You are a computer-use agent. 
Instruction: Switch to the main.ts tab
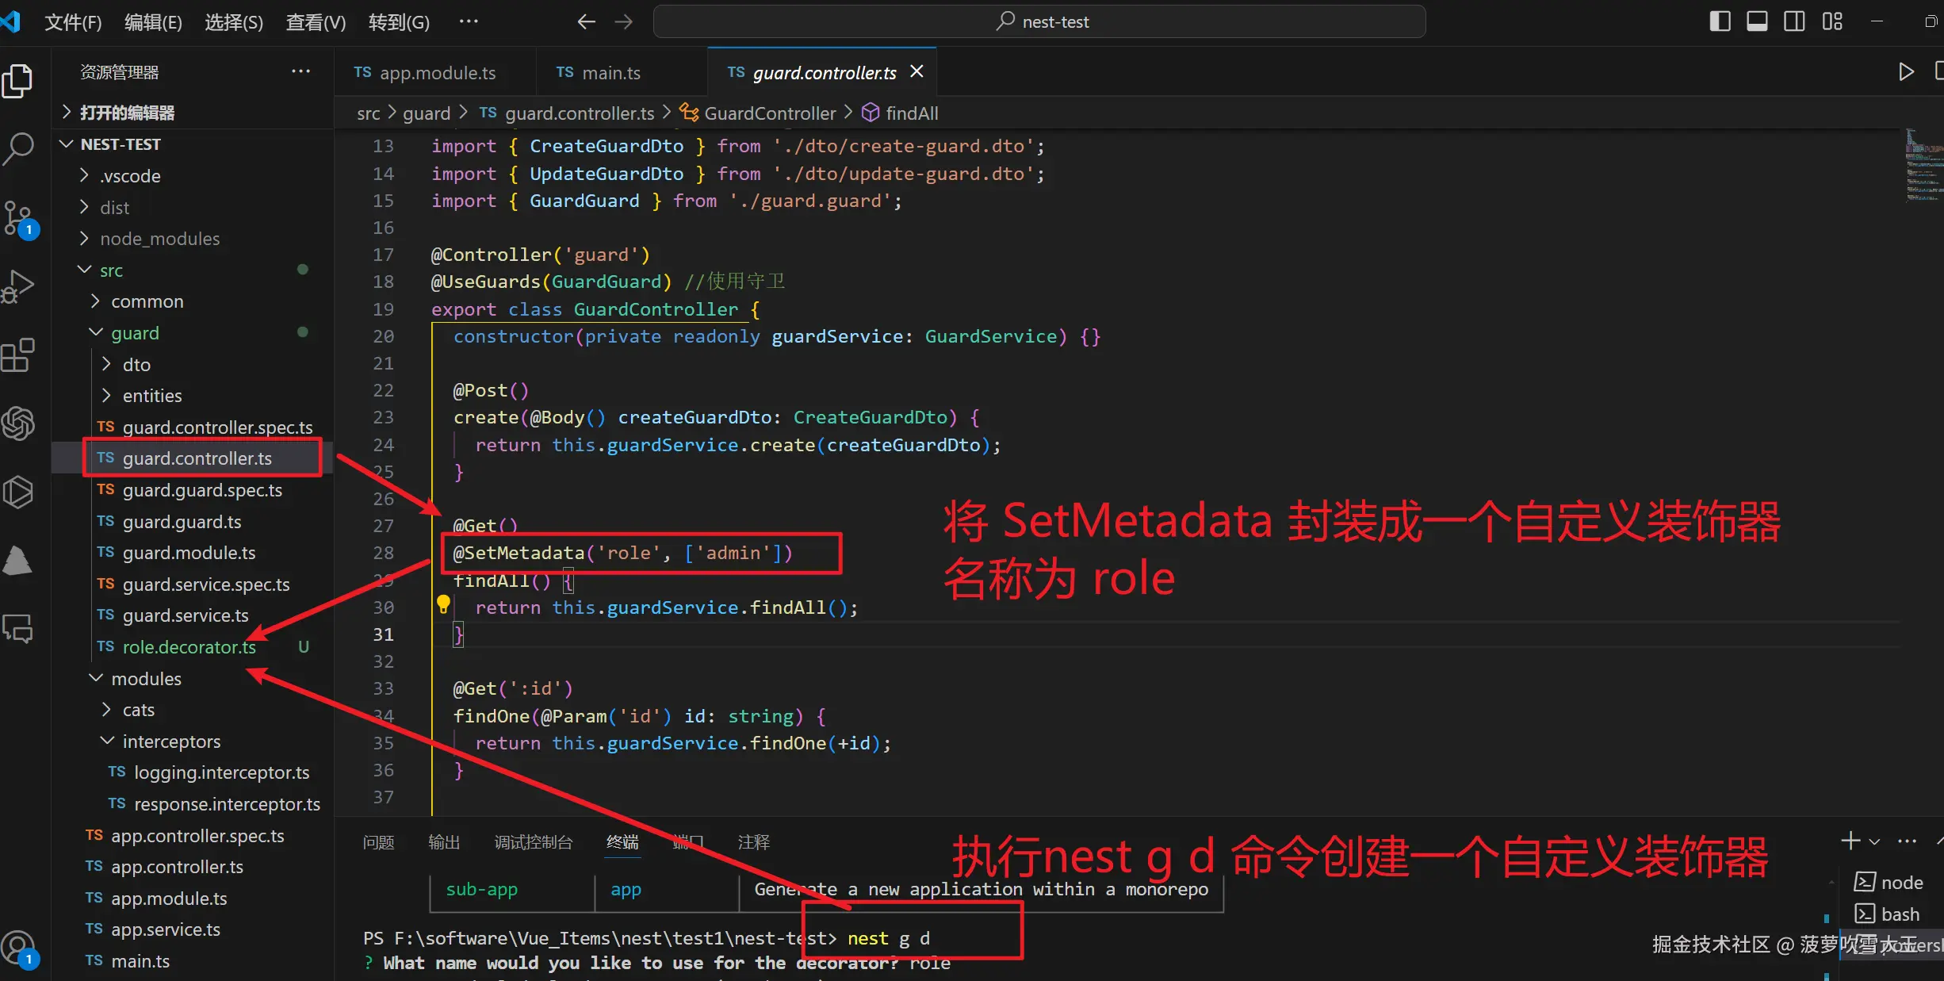tap(610, 72)
